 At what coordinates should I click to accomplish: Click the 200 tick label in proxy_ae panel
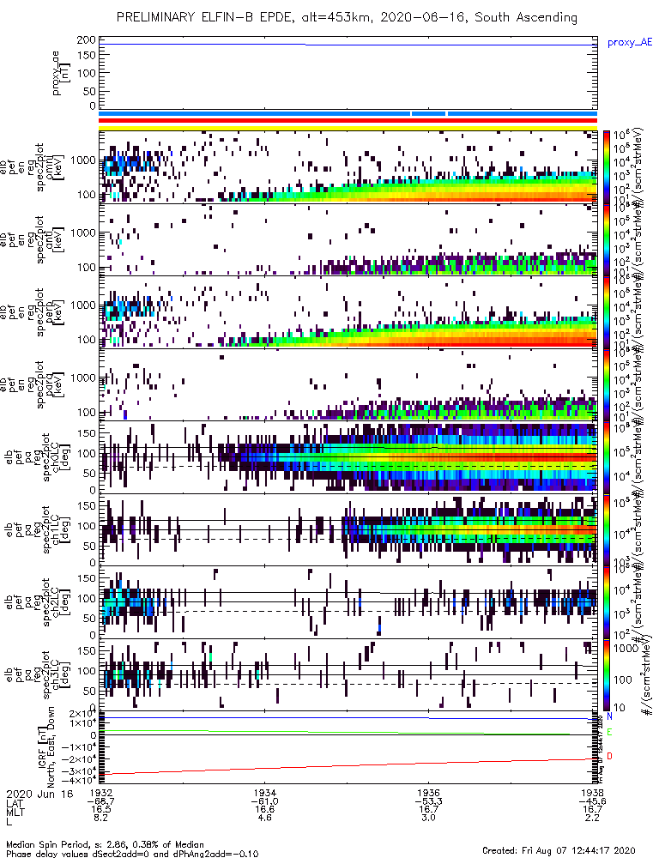(x=86, y=40)
